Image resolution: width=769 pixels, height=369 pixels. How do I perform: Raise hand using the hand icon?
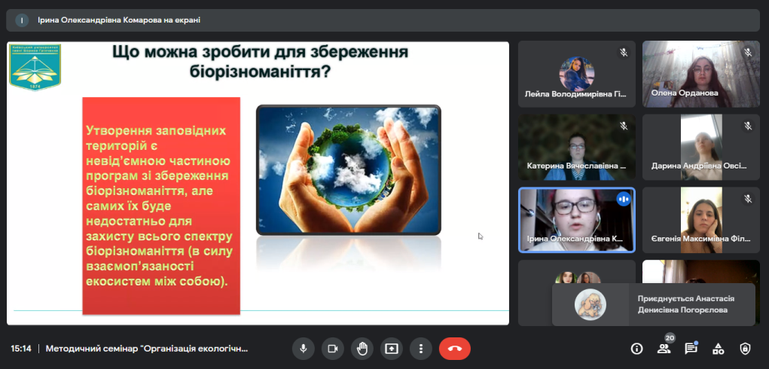click(362, 349)
